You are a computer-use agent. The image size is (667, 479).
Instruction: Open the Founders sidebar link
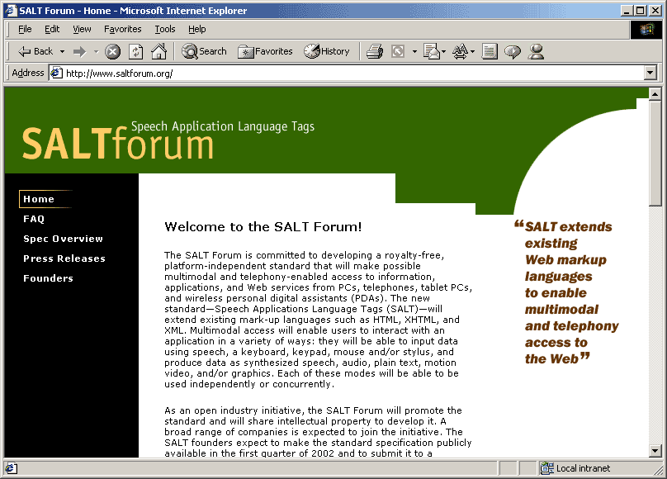[x=48, y=278]
